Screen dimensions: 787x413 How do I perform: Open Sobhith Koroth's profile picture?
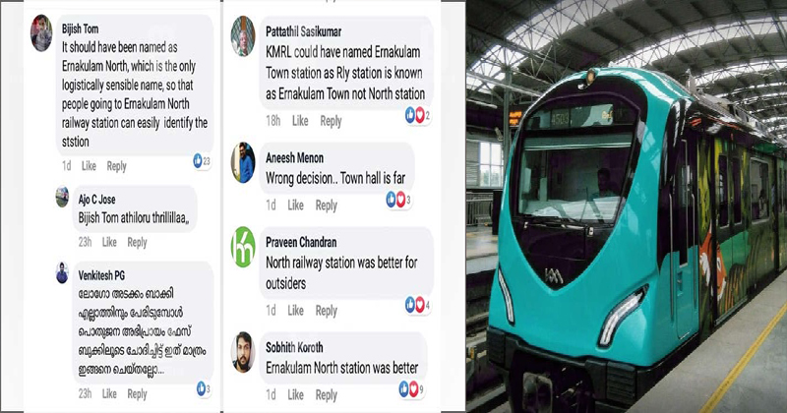point(243,352)
